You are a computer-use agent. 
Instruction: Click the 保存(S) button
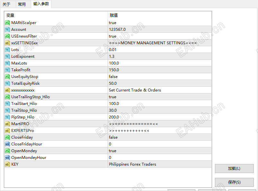(234, 182)
